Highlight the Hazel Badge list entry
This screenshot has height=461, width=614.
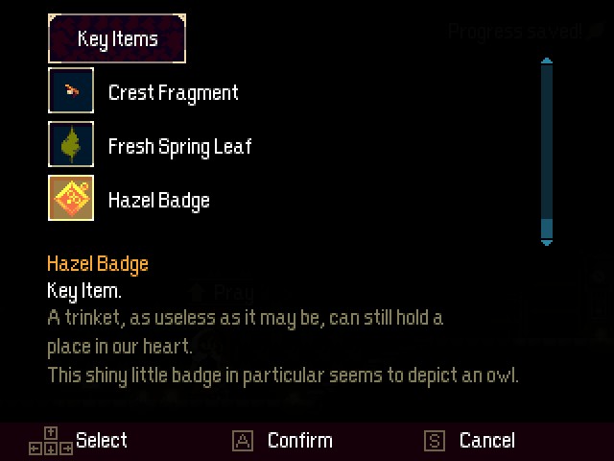coord(158,200)
